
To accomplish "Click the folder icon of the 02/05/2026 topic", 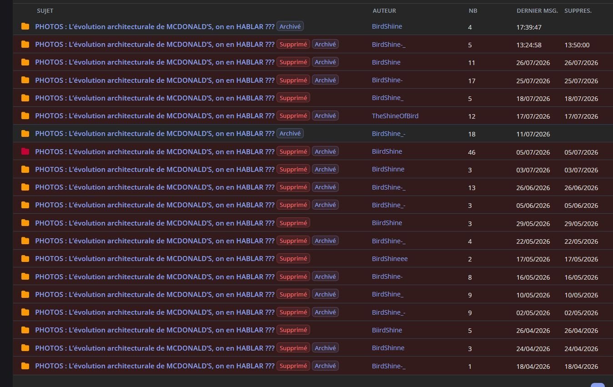I will pyautogui.click(x=25, y=312).
